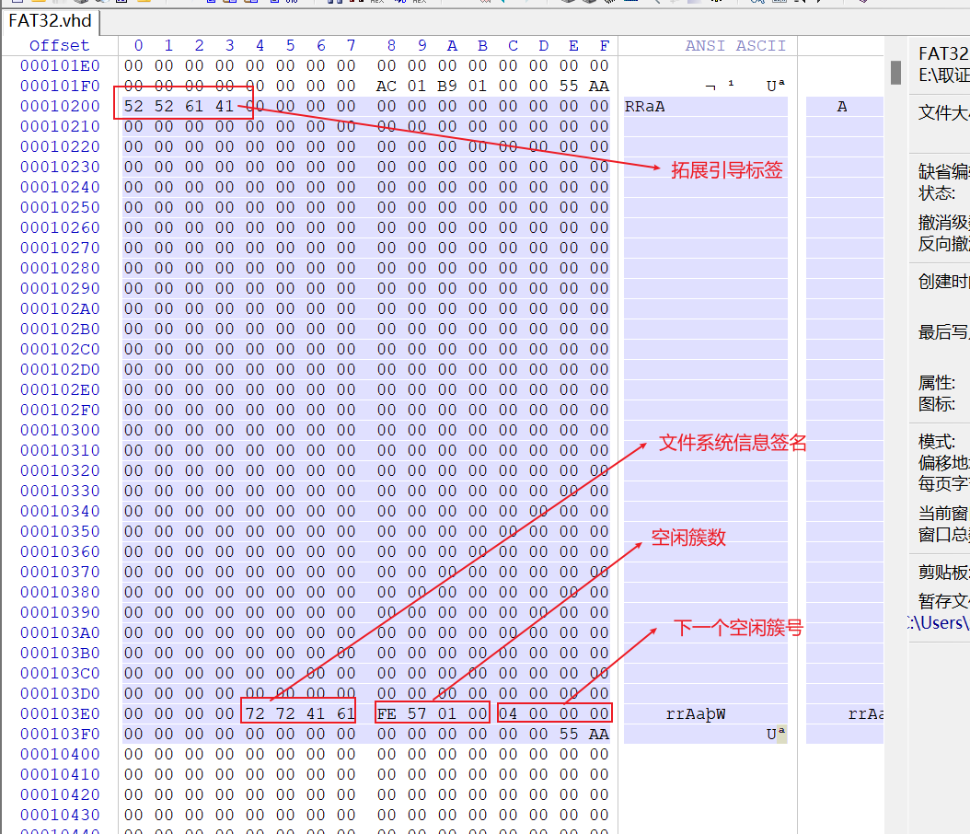The height and width of the screenshot is (834, 970).
Task: Click hex column header F
Action: [x=604, y=46]
